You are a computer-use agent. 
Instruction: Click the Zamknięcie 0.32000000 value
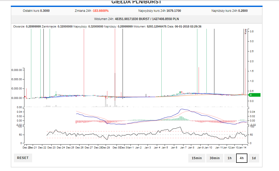[65, 26]
